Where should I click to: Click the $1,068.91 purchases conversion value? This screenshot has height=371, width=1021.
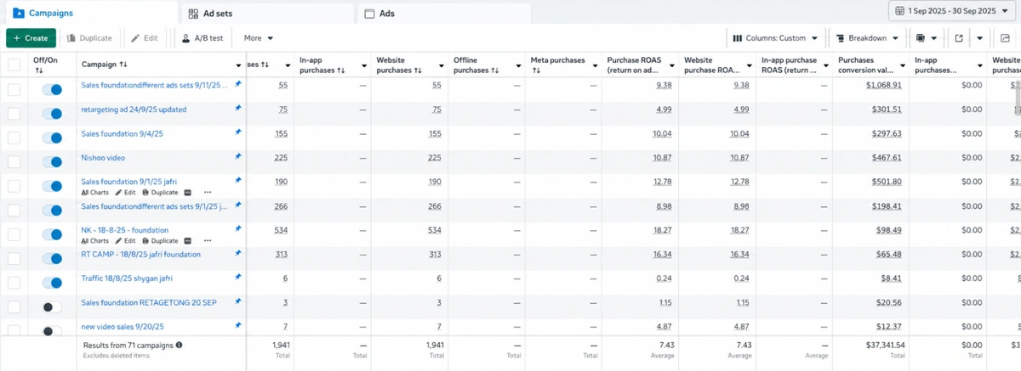tap(883, 86)
